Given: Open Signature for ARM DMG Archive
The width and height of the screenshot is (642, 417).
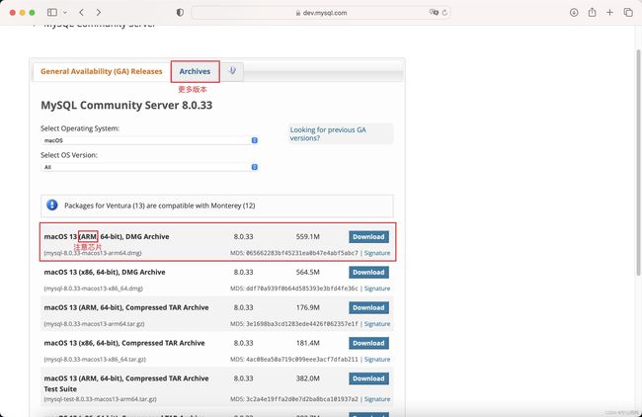Looking at the screenshot, I should [377, 253].
